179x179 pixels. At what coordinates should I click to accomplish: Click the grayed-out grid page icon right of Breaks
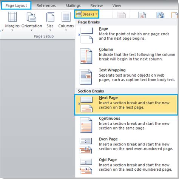(x=122, y=15)
